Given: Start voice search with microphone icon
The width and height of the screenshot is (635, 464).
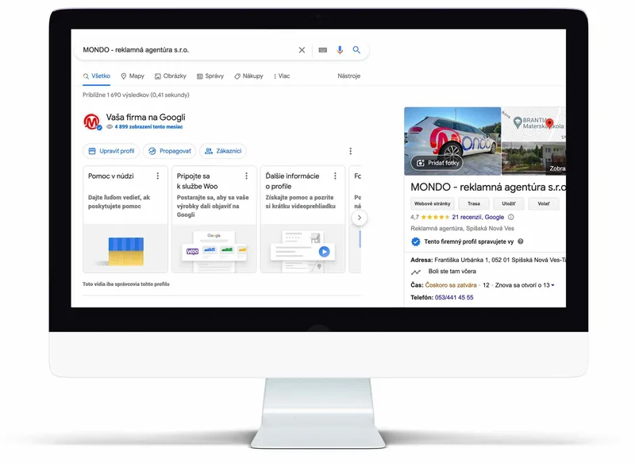Looking at the screenshot, I should pos(340,50).
